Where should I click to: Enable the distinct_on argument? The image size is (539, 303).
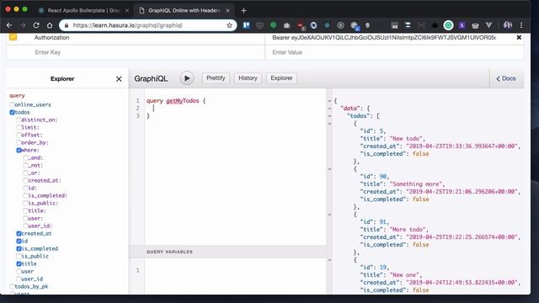click(x=19, y=120)
